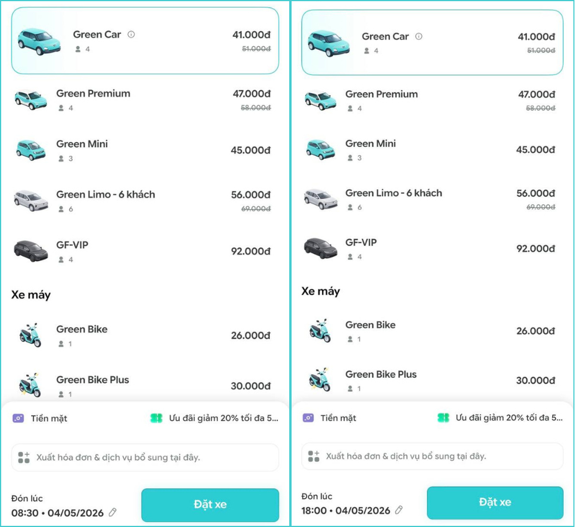Tap the Đặt xe button in left panel

point(210,505)
